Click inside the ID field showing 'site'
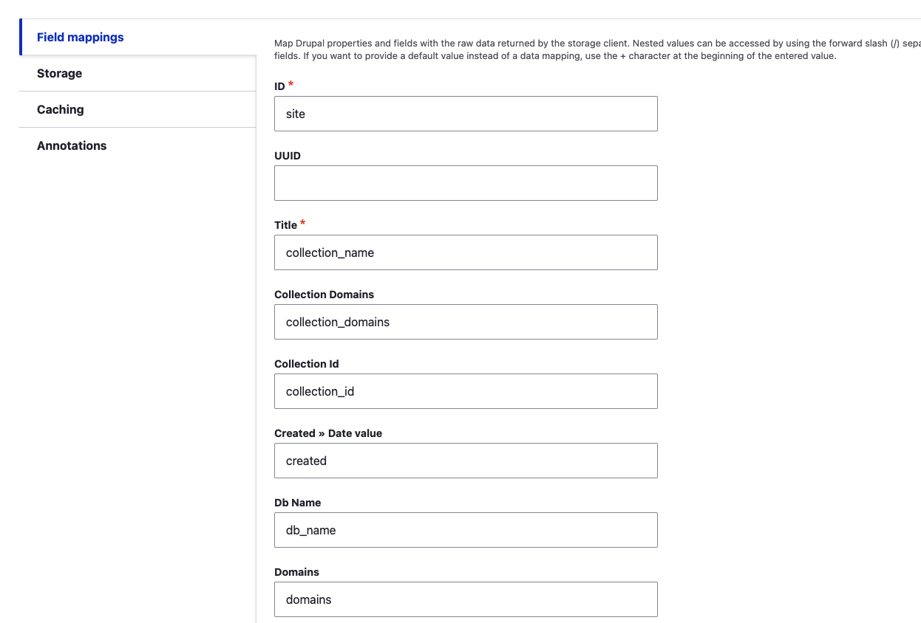The width and height of the screenshot is (921, 623). pyautogui.click(x=466, y=114)
